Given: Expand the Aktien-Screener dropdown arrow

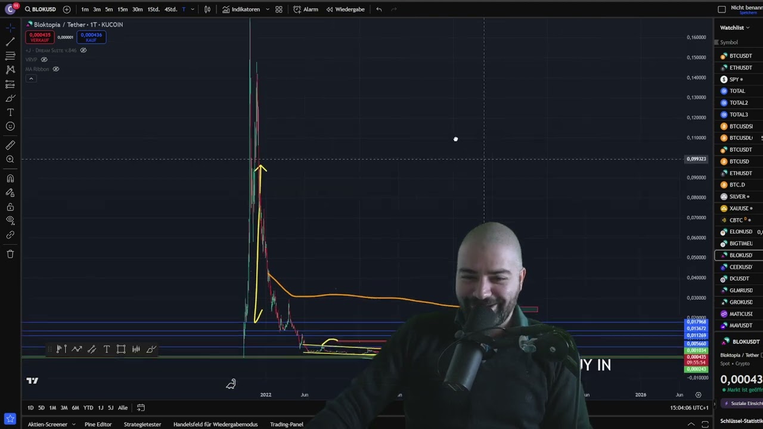Looking at the screenshot, I should [73, 424].
